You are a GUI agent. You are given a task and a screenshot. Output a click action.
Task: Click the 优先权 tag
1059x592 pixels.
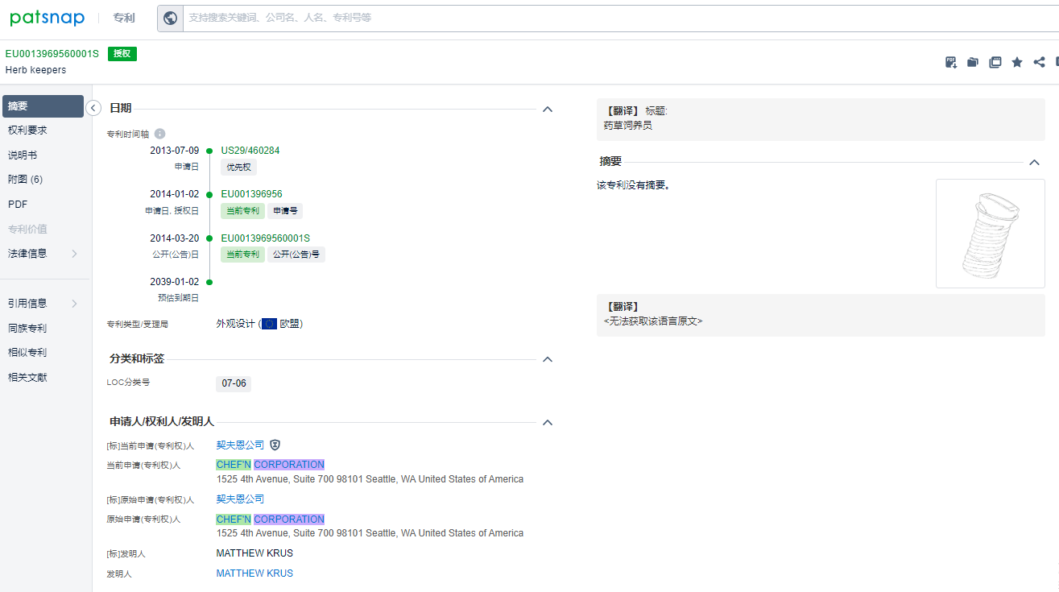pyautogui.click(x=238, y=168)
